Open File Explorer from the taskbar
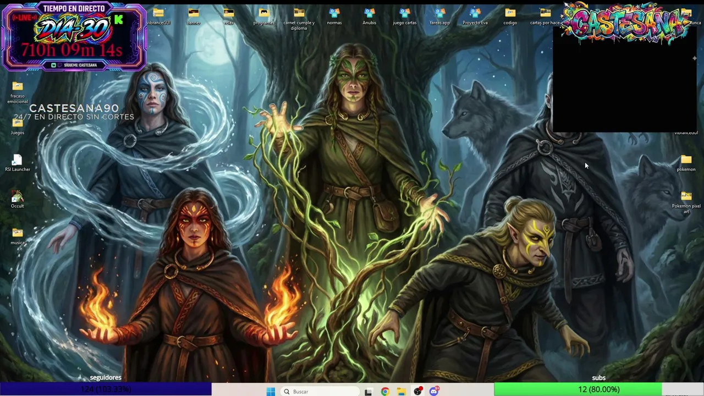704x396 pixels. coord(402,391)
